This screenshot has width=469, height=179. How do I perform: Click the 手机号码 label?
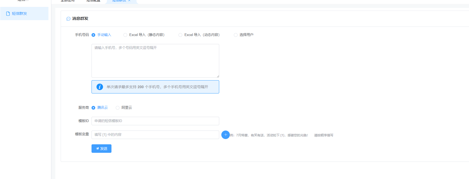pos(82,35)
